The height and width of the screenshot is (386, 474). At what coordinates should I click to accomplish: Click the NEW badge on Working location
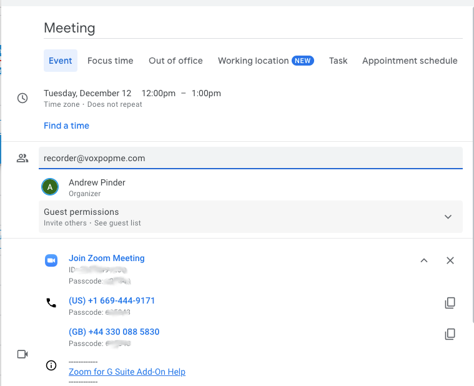303,61
